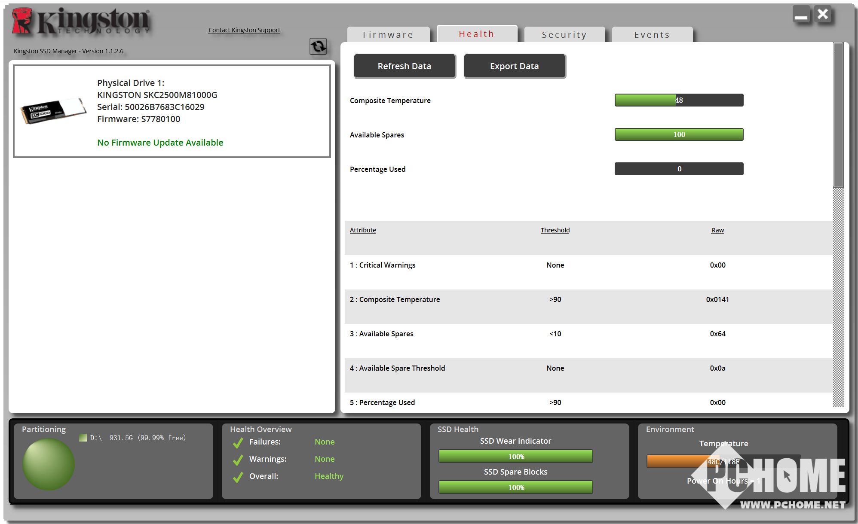Click the refresh drives icon
The image size is (858, 524).
pyautogui.click(x=318, y=46)
